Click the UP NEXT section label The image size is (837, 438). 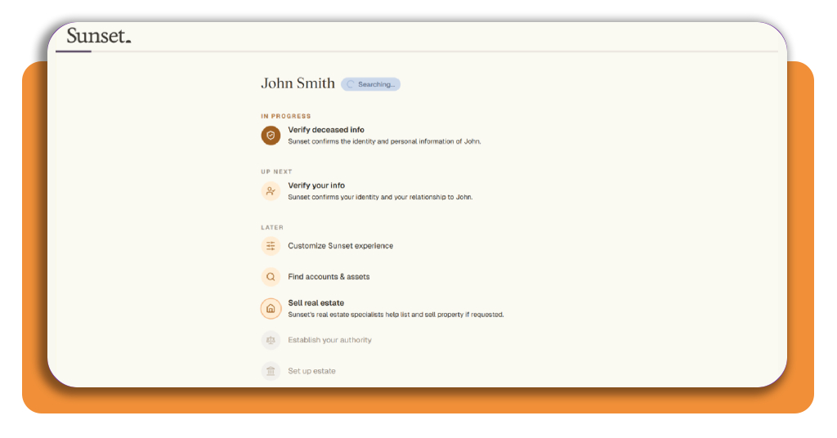[x=276, y=172]
